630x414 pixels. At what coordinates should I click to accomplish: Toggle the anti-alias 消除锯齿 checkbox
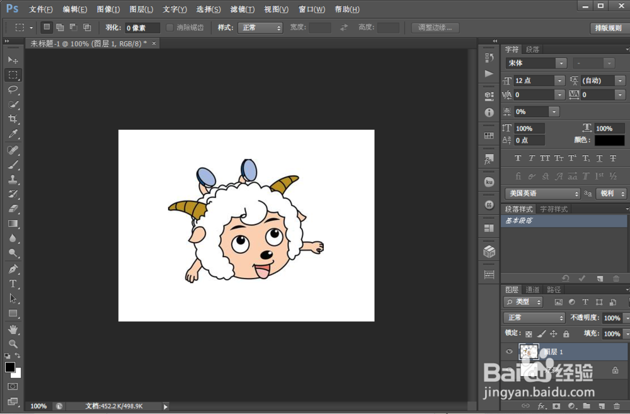point(170,27)
